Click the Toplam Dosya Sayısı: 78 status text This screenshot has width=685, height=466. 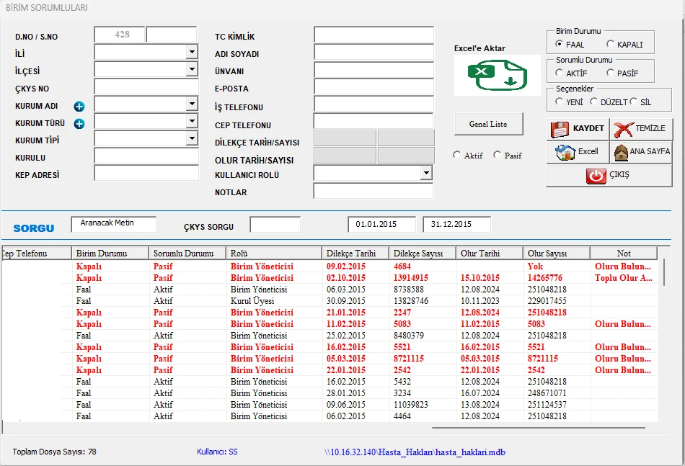pos(55,452)
